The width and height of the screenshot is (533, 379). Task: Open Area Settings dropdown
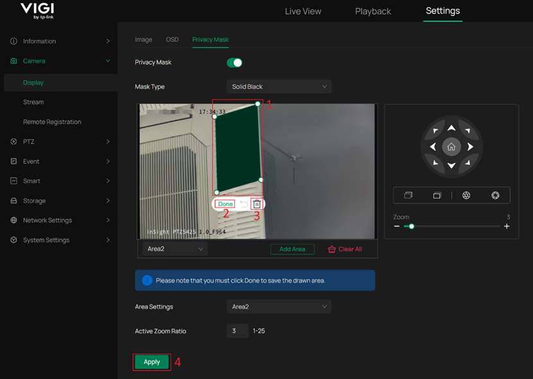click(279, 307)
